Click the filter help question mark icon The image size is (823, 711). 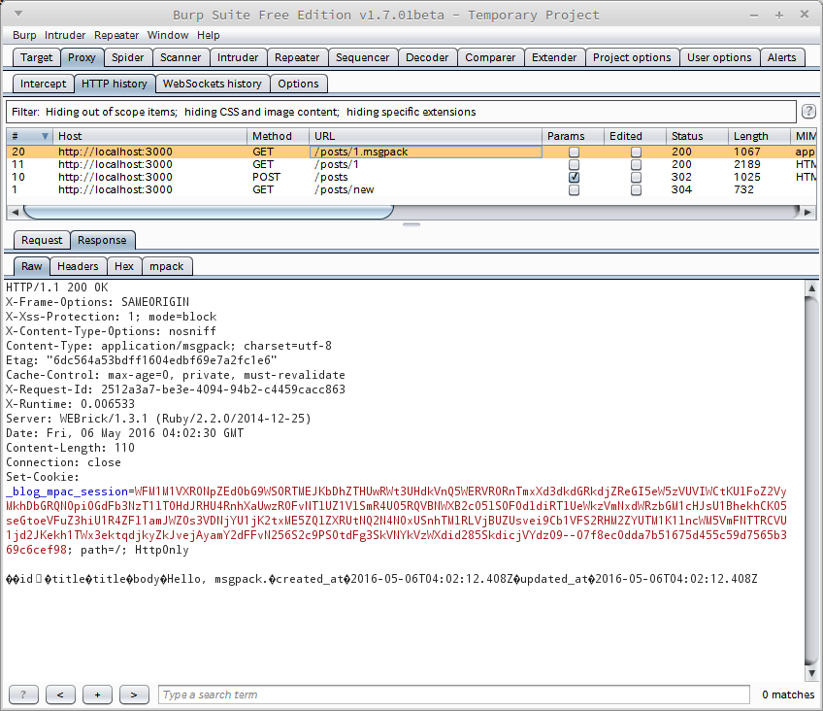807,112
